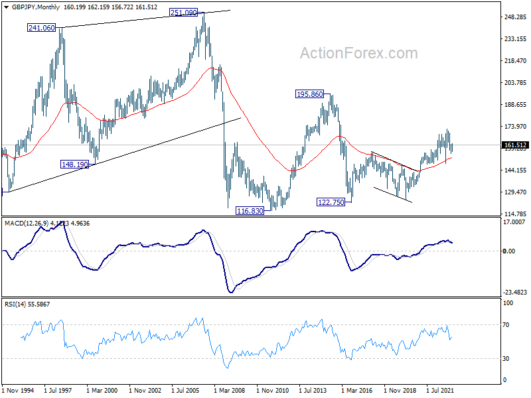Select the 251.090 price label

coord(183,13)
